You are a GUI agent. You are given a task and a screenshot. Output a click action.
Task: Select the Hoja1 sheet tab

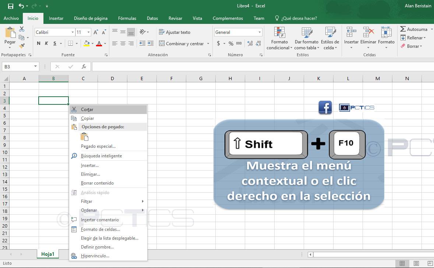47,254
